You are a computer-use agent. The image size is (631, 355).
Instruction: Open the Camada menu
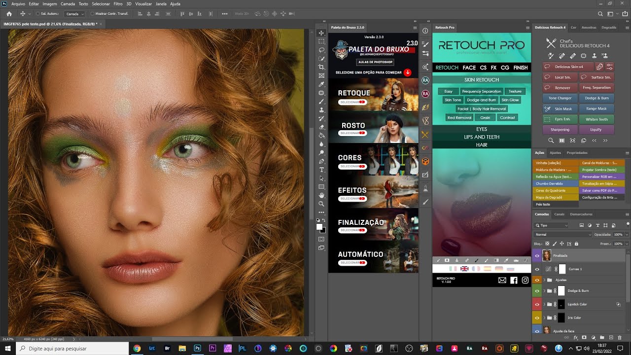[68, 3]
